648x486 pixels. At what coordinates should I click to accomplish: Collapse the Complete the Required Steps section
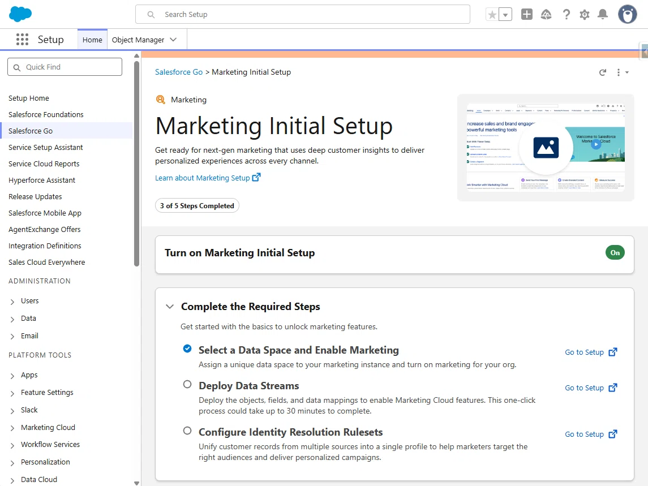[169, 307]
